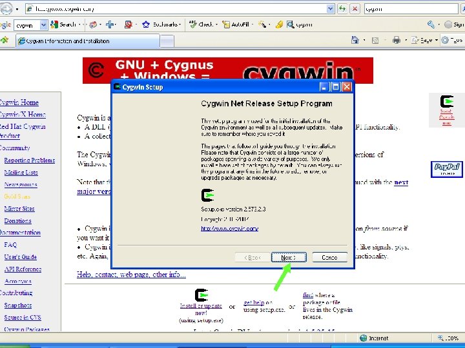Open the Cygwin Home sidebar link
The image size is (465, 348).
tap(19, 102)
